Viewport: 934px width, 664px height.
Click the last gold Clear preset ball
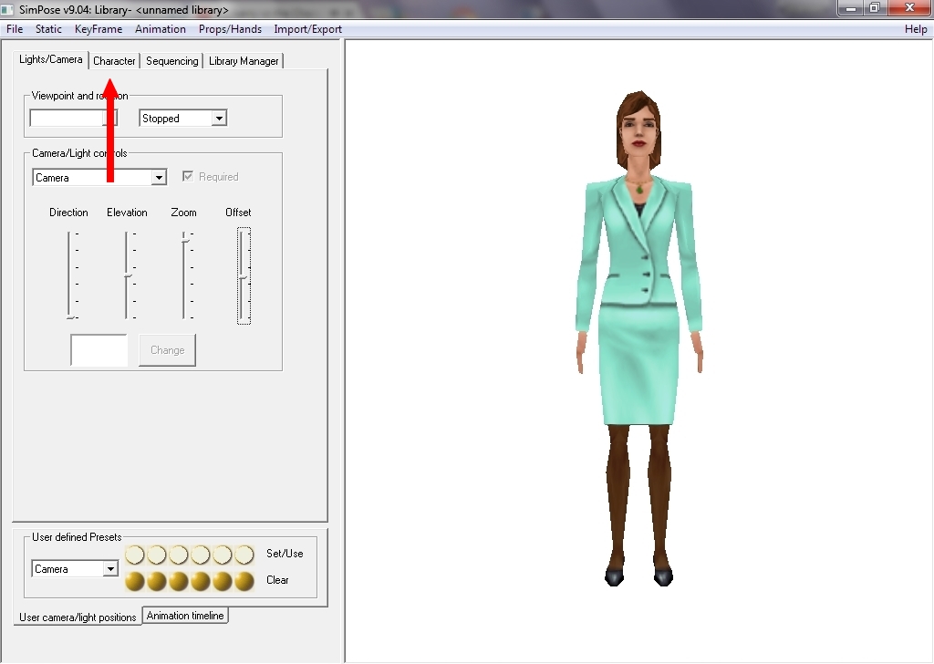coord(244,581)
